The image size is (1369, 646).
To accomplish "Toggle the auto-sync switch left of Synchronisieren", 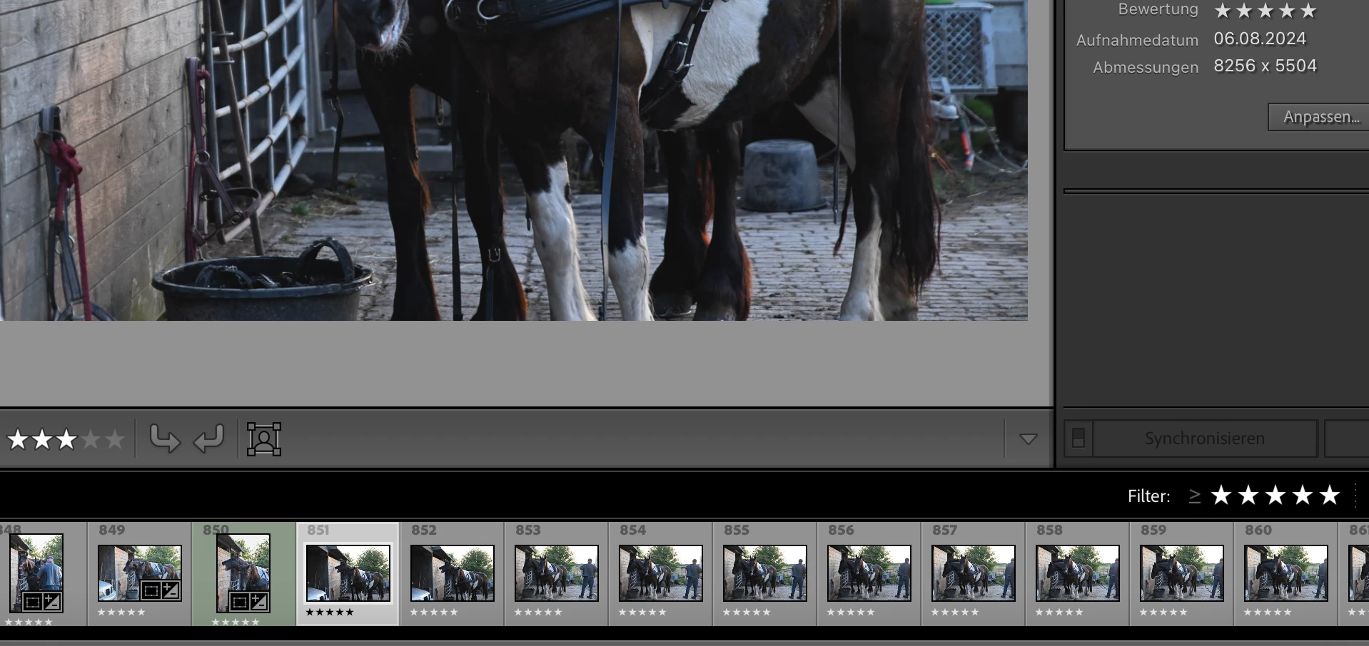I will [1078, 438].
